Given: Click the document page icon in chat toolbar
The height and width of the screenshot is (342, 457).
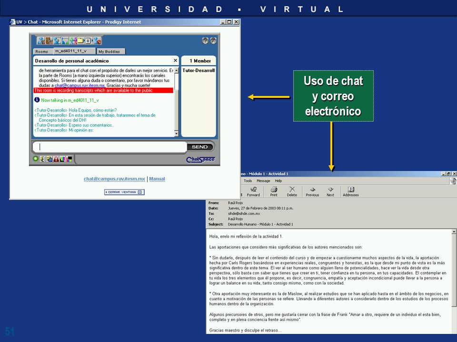Looking at the screenshot, I should (x=89, y=41).
